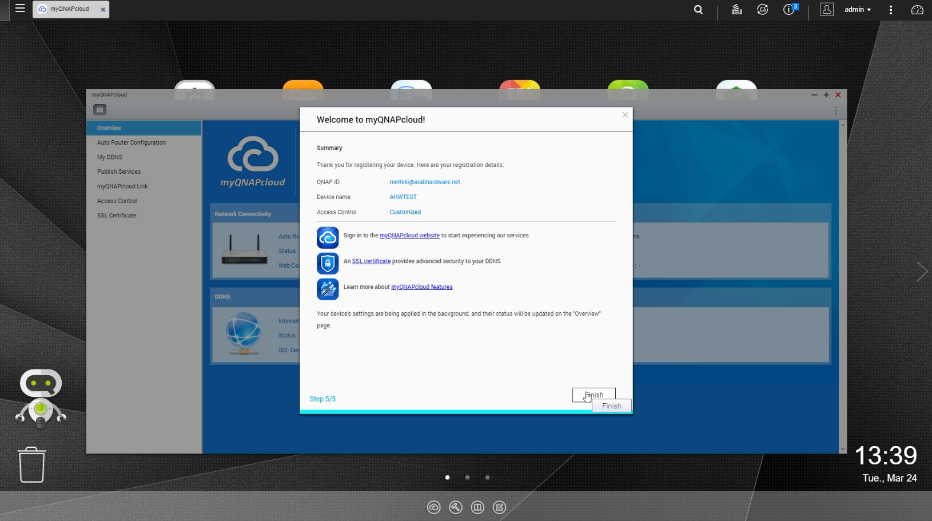Open the search magnifier in top bar

click(x=698, y=10)
